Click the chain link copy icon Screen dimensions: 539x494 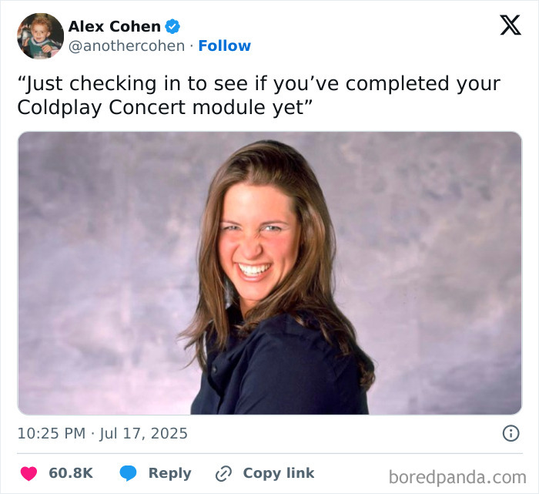click(x=223, y=474)
